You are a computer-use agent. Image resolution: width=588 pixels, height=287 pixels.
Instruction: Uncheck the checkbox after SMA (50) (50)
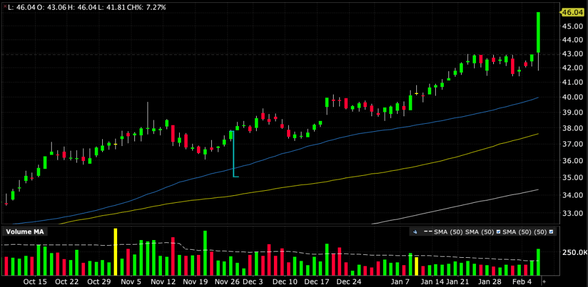click(551, 232)
